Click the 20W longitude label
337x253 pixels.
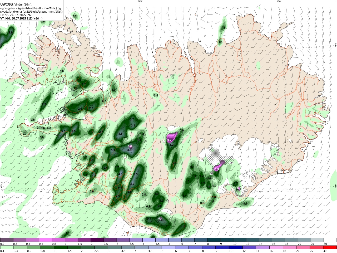tap(140, 1)
